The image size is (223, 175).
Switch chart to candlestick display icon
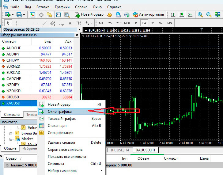point(182,14)
